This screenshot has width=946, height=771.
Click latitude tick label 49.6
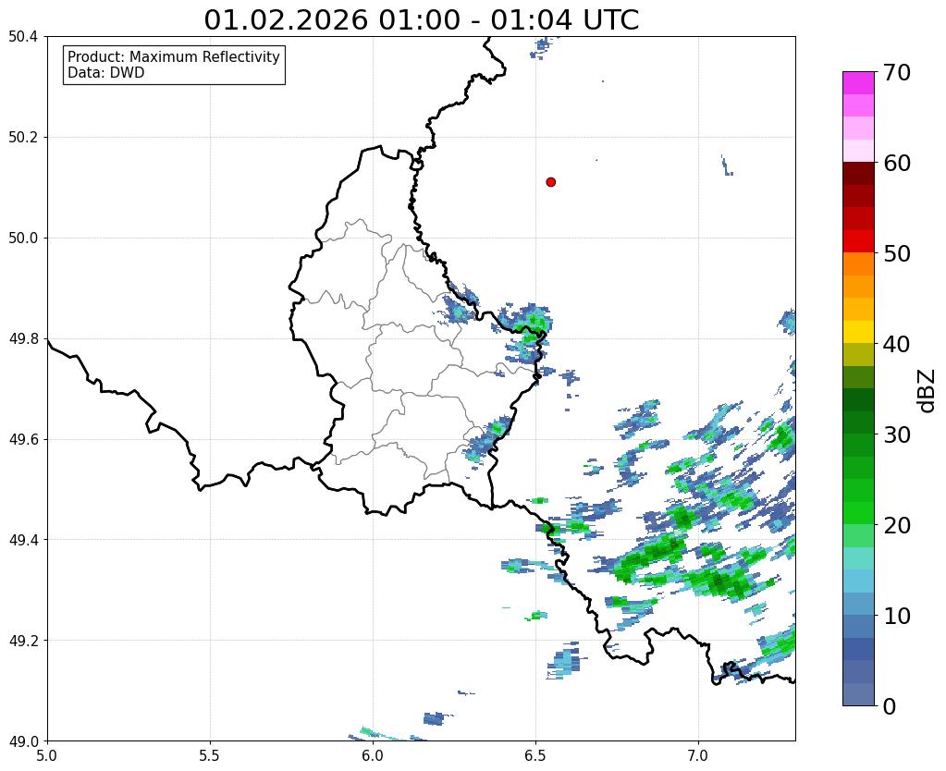click(23, 440)
